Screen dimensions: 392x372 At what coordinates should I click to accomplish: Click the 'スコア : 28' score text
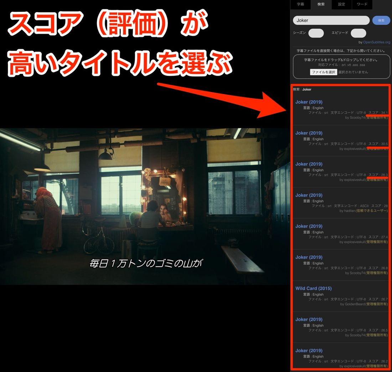coord(380,206)
